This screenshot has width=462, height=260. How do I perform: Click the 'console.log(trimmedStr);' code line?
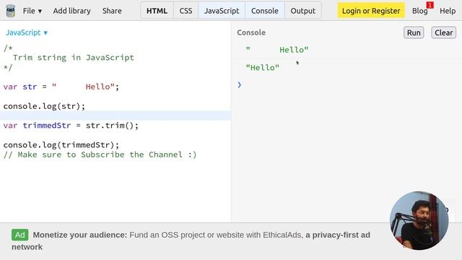[61, 145]
